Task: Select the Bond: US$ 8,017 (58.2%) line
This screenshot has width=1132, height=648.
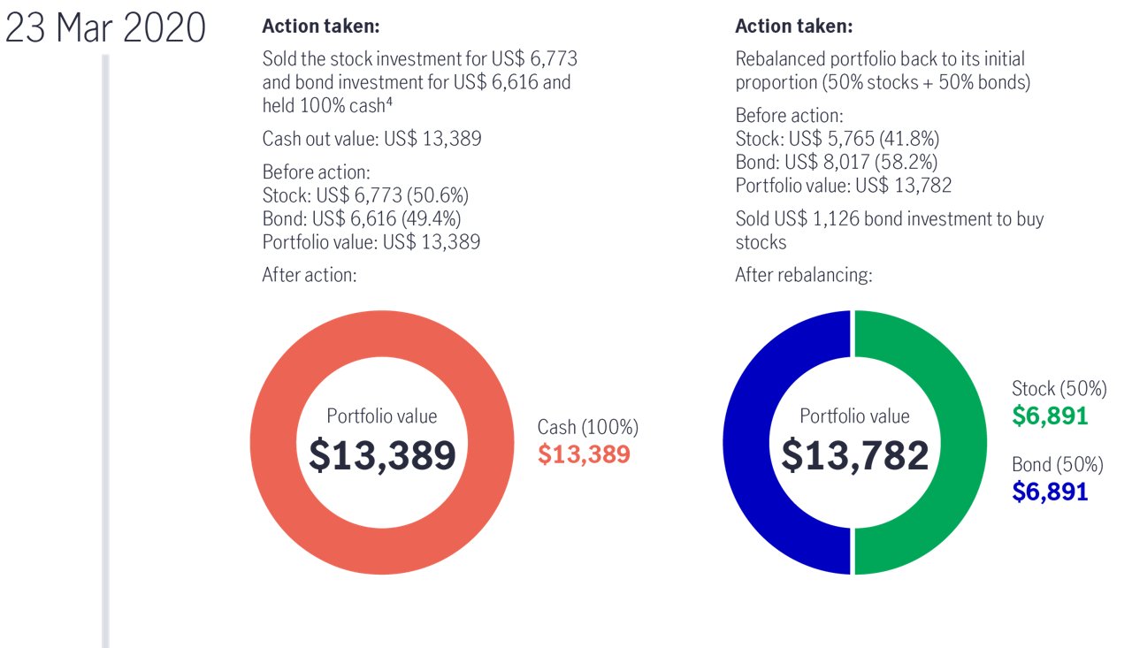Action: [836, 162]
